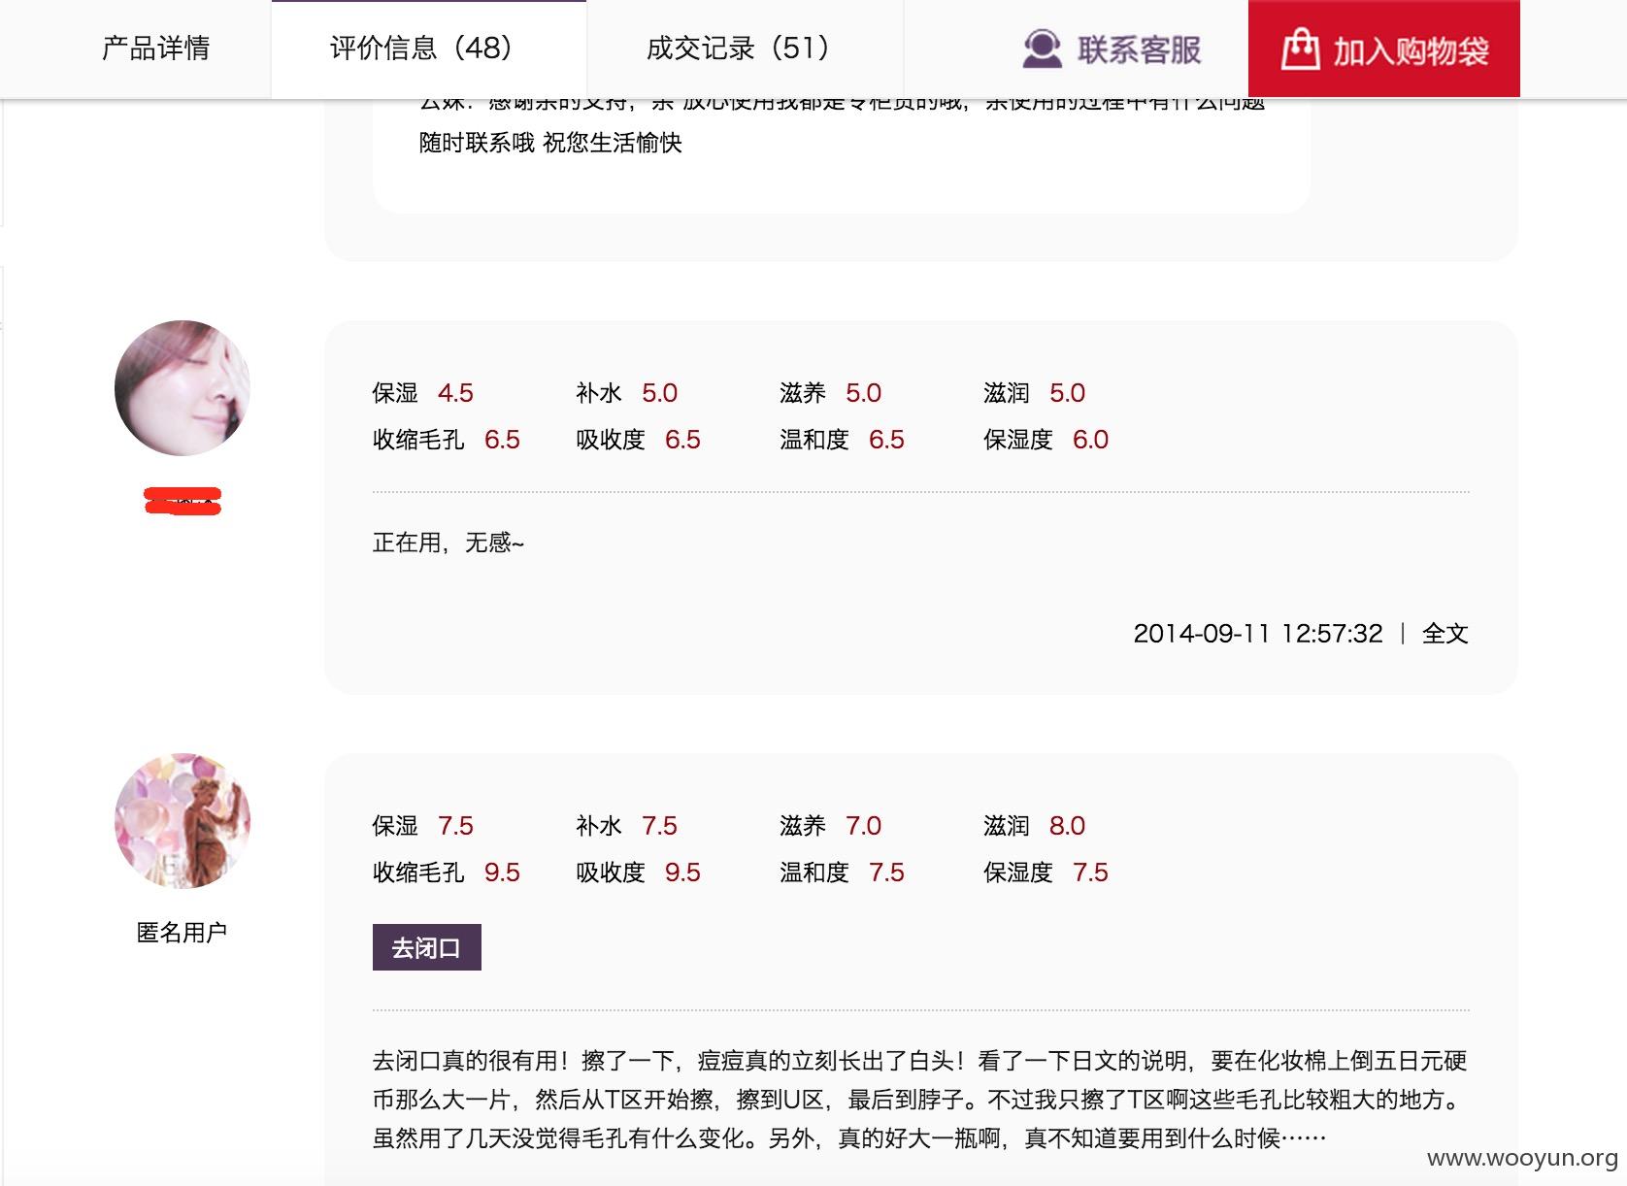Expand 全文 for the 2014-09-11 review

point(1444,634)
